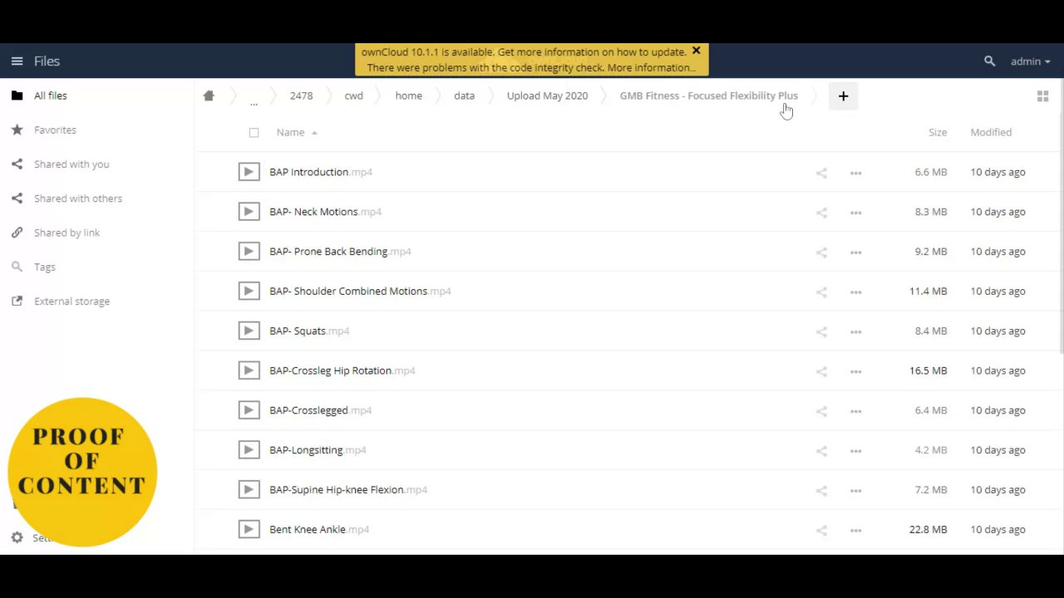The image size is (1064, 598).
Task: Open more actions for BAP- Neck Motions
Action: pos(855,213)
